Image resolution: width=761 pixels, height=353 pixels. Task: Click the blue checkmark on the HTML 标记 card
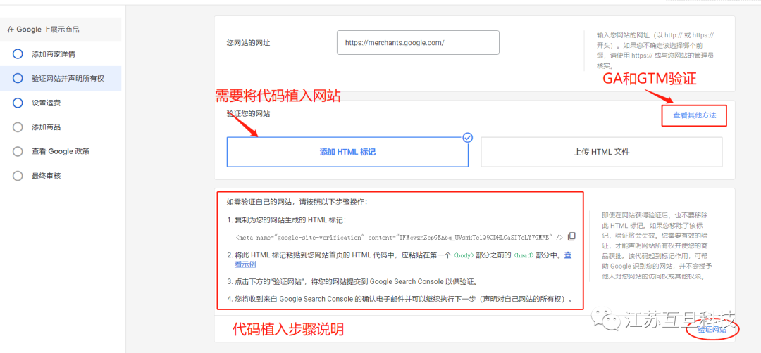467,138
